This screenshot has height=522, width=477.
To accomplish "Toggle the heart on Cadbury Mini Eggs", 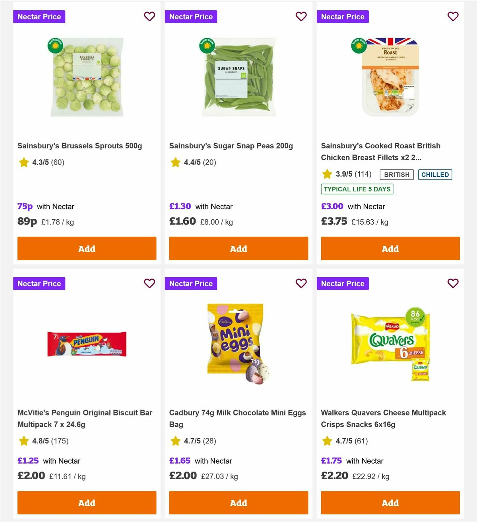I will 301,283.
